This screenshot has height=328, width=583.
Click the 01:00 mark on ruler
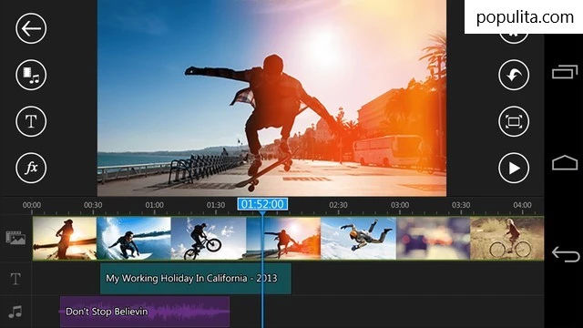pos(154,205)
